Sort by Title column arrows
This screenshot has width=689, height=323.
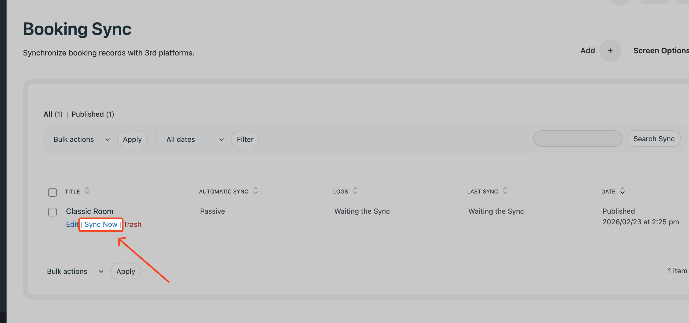pos(87,190)
